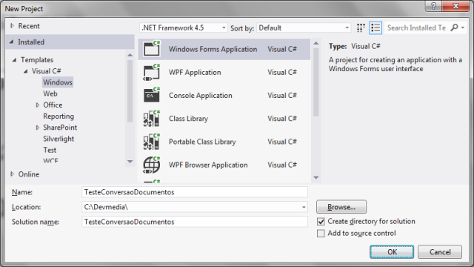Expand the SharePoint tree node
Screen dimensions: 474x267
point(38,128)
